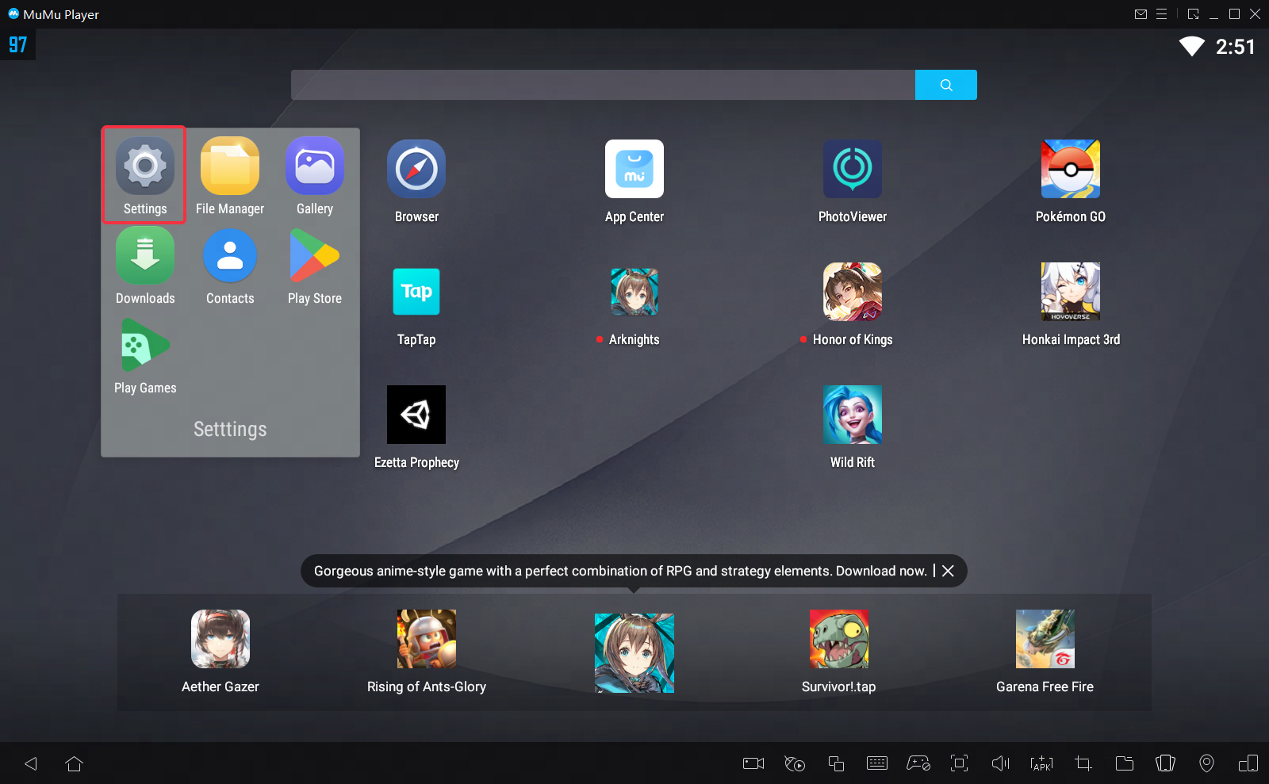
Task: Open the operation recorder (macro) tool
Action: click(795, 763)
